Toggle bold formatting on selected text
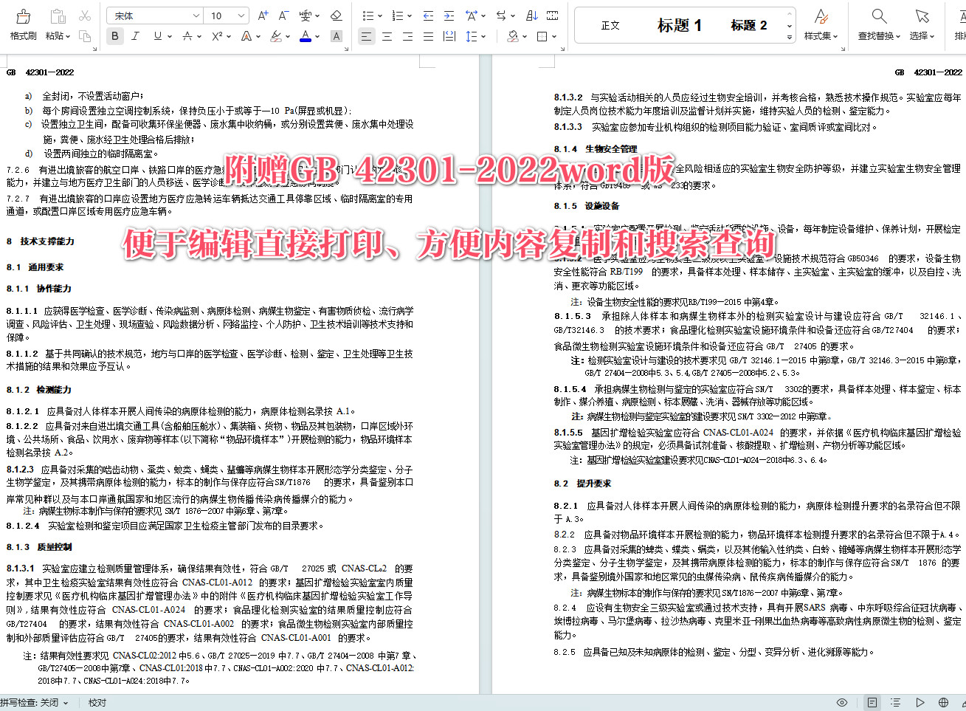966x711 pixels. 114,35
